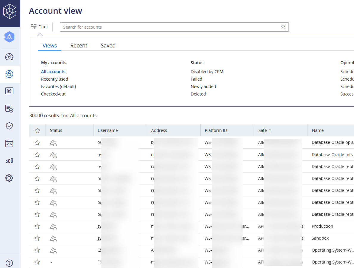Click the CyberArk logo in the sidebar
This screenshot has height=268, width=354.
coord(10,11)
